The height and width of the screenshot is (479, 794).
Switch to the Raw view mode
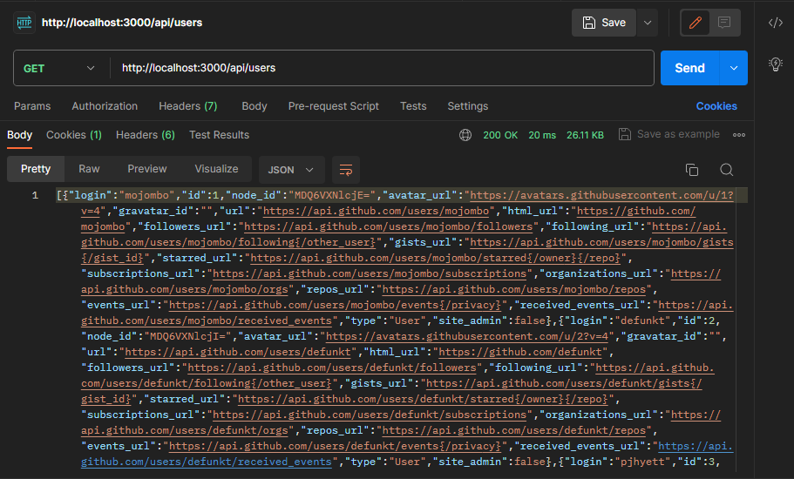click(89, 169)
